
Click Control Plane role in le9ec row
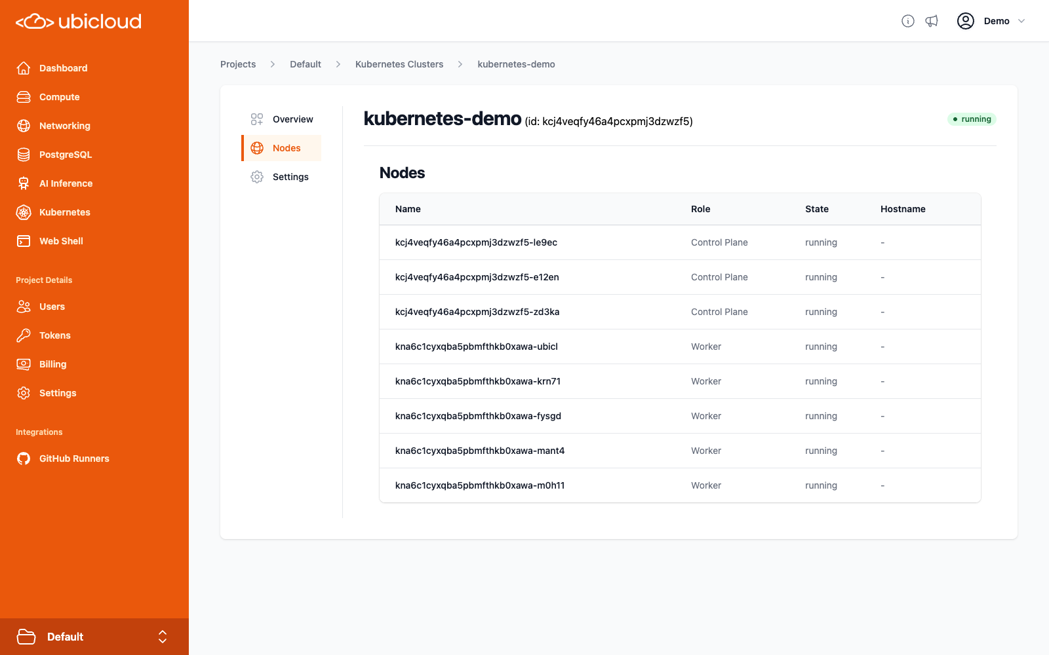click(719, 242)
